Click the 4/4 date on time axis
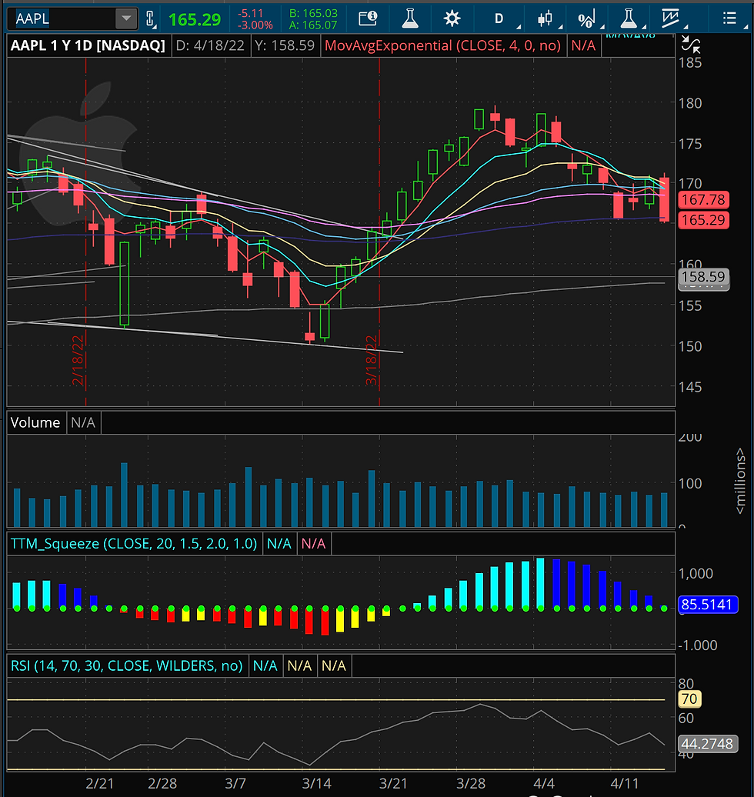The height and width of the screenshot is (797, 754). 544,783
